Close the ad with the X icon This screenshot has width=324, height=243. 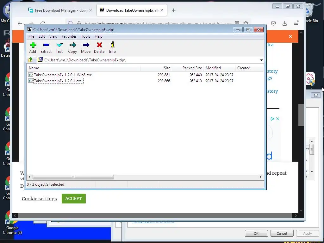[278, 119]
